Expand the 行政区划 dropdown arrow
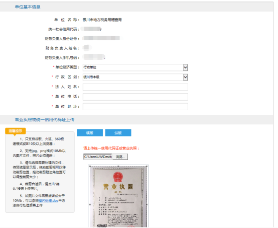 coord(185,77)
